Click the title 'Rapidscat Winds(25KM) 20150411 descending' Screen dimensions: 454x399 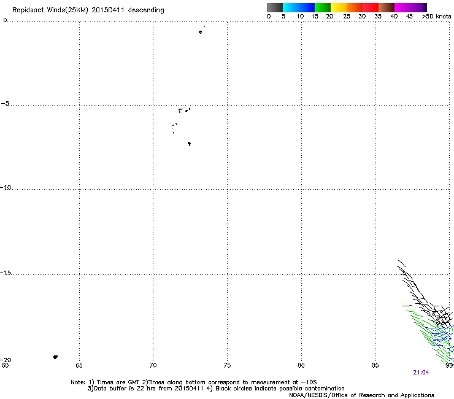coord(88,10)
